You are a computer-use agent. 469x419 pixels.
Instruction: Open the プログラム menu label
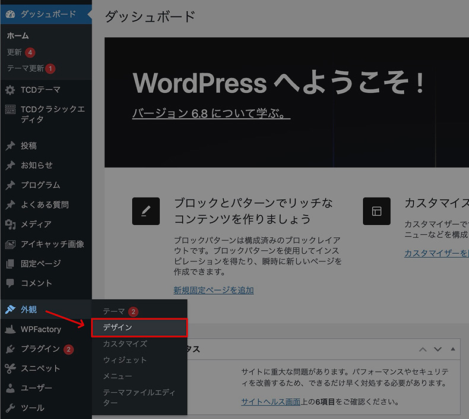coord(40,185)
